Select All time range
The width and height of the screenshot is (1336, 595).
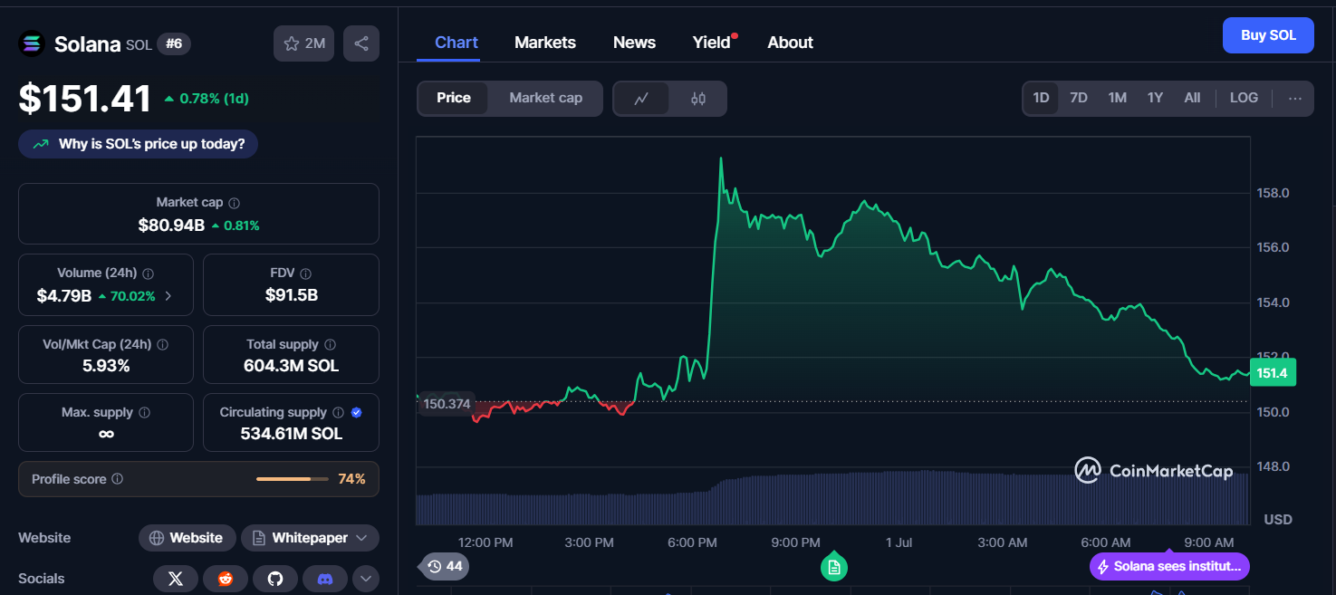tap(1192, 98)
